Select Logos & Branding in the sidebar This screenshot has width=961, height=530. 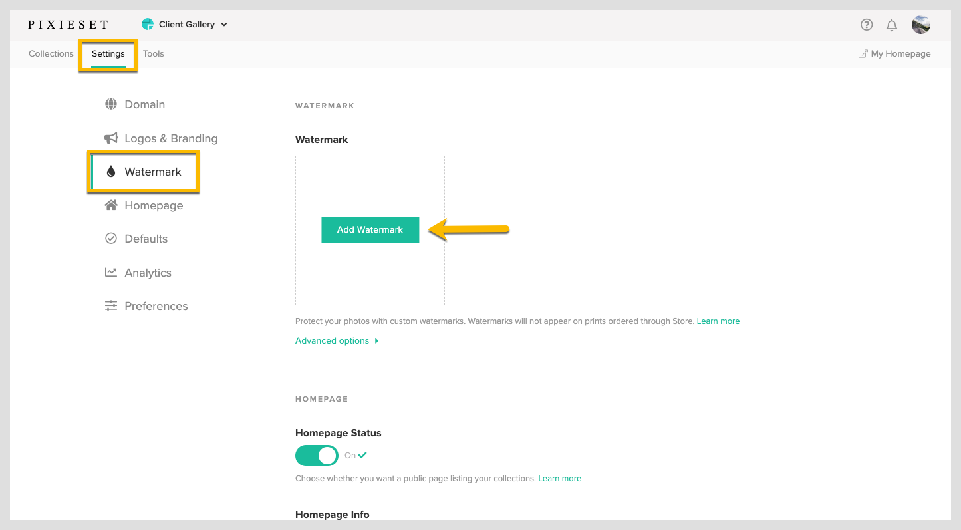point(161,138)
